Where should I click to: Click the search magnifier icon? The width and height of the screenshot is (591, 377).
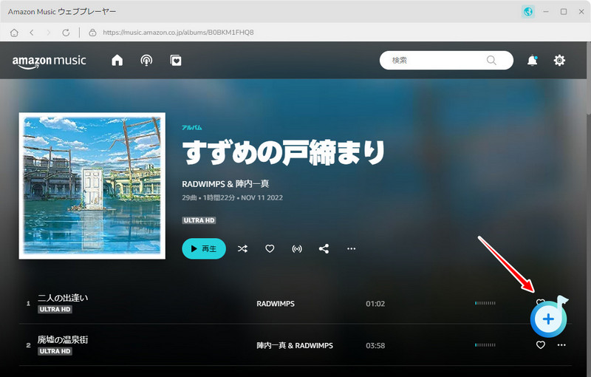[x=491, y=61]
